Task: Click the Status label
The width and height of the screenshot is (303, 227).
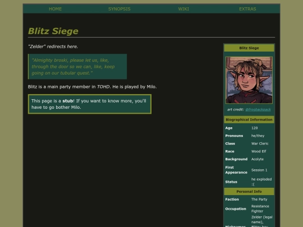Action: 231,182
